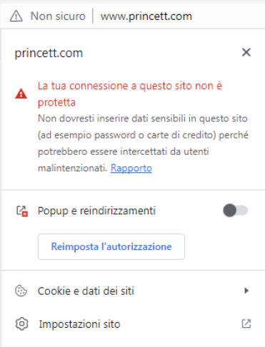
Task: Click the dark knob of the popup switch
Action: point(230,211)
